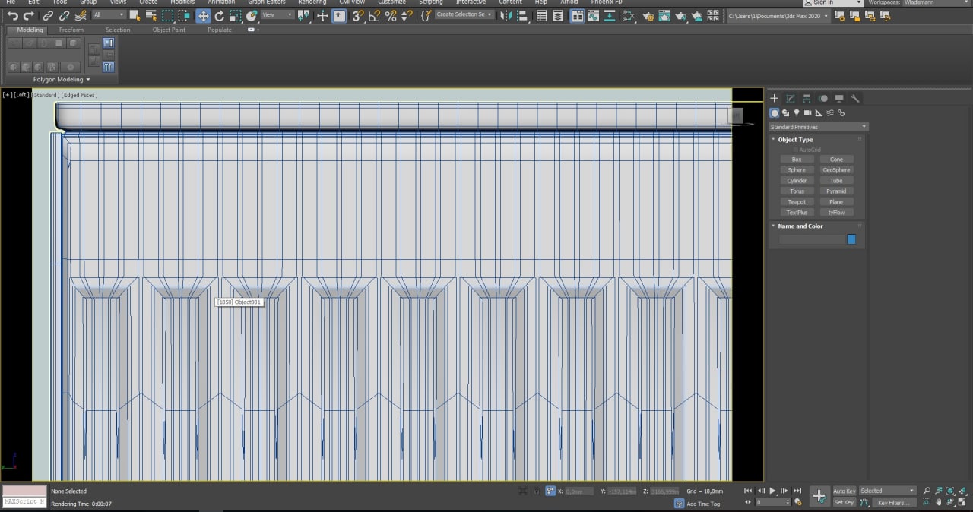Click the Sphere primitive button
Viewport: 973px width, 512px height.
pos(797,170)
